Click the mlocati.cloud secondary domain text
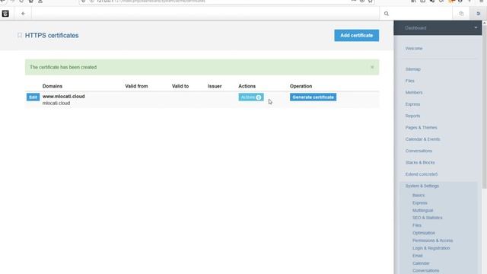The height and width of the screenshot is (274, 487). pos(56,104)
